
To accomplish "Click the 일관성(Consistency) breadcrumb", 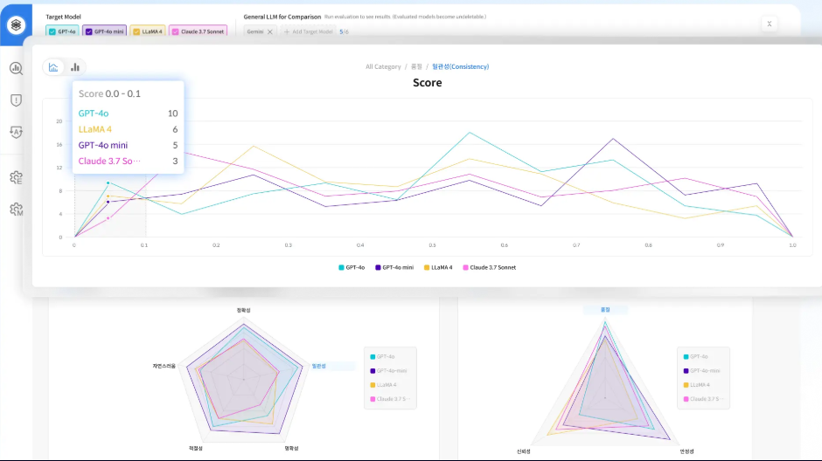I will (460, 66).
